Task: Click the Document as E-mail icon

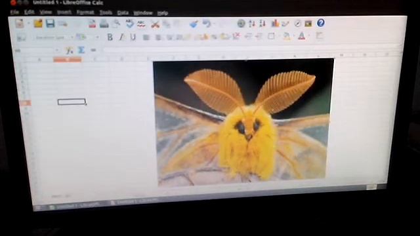Action: [x=63, y=24]
